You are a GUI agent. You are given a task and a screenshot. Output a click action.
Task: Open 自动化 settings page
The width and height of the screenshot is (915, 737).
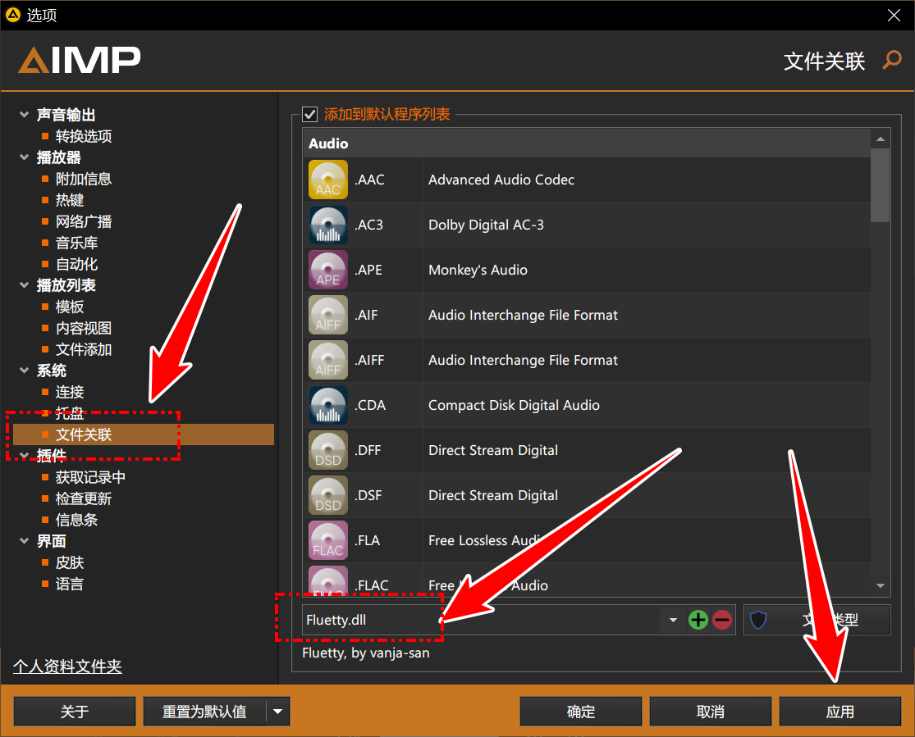point(76,264)
